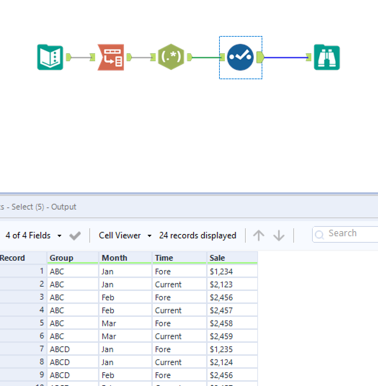Screen dimensions: 378x386
Task: Click the search magnifier in results pane
Action: tap(320, 234)
